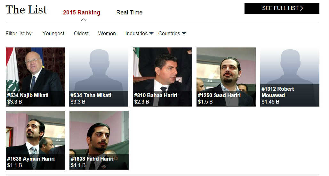Viewport: 329px width, 176px height.
Task: Open Saad Hariri's profile card
Action: click(226, 77)
